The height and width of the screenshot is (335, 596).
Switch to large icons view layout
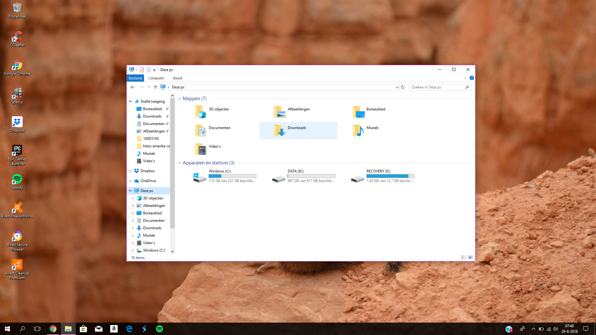click(x=471, y=257)
